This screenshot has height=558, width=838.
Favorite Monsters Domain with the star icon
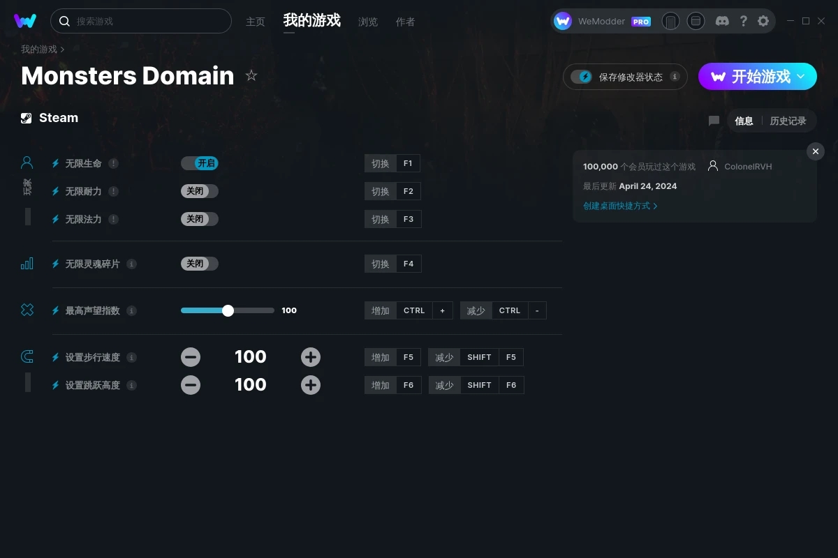point(251,75)
